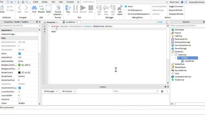The image size is (205, 115).
Task: Open the TEST ribbon tab
Action: [x=53, y=2]
